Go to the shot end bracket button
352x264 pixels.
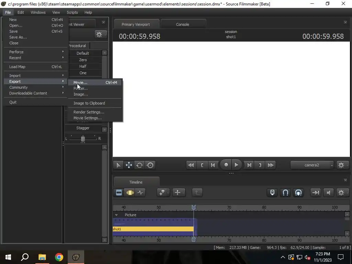tap(260, 165)
